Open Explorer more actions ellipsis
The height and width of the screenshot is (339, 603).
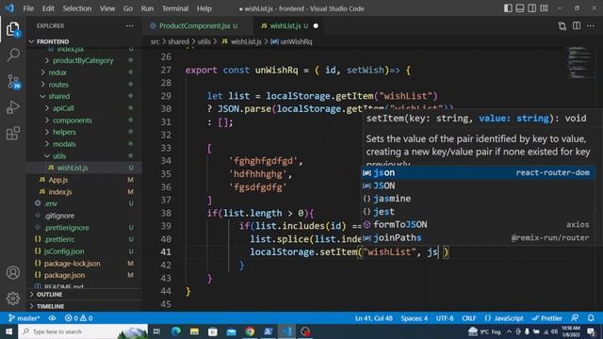[130, 25]
